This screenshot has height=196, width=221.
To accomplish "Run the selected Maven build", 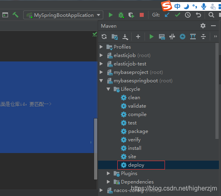I will (151, 37).
